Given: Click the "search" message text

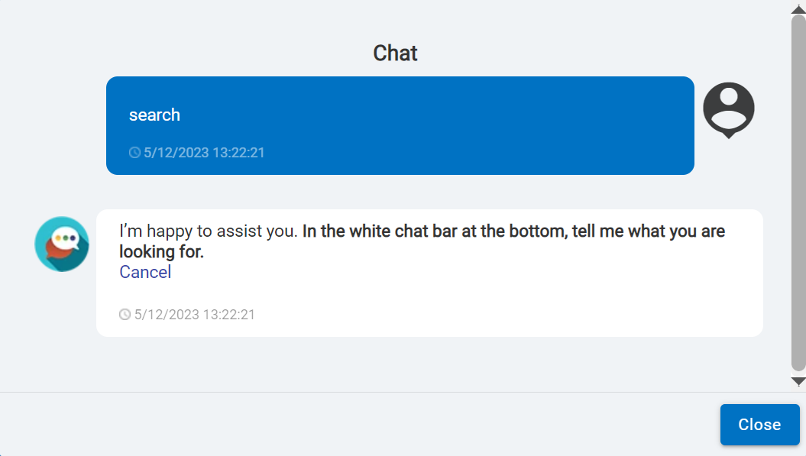Looking at the screenshot, I should (154, 115).
